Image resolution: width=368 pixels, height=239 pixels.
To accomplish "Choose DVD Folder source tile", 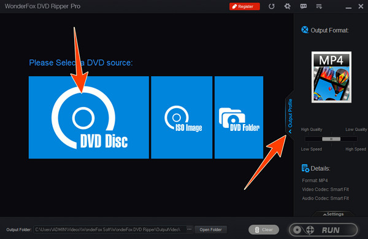I will point(239,117).
